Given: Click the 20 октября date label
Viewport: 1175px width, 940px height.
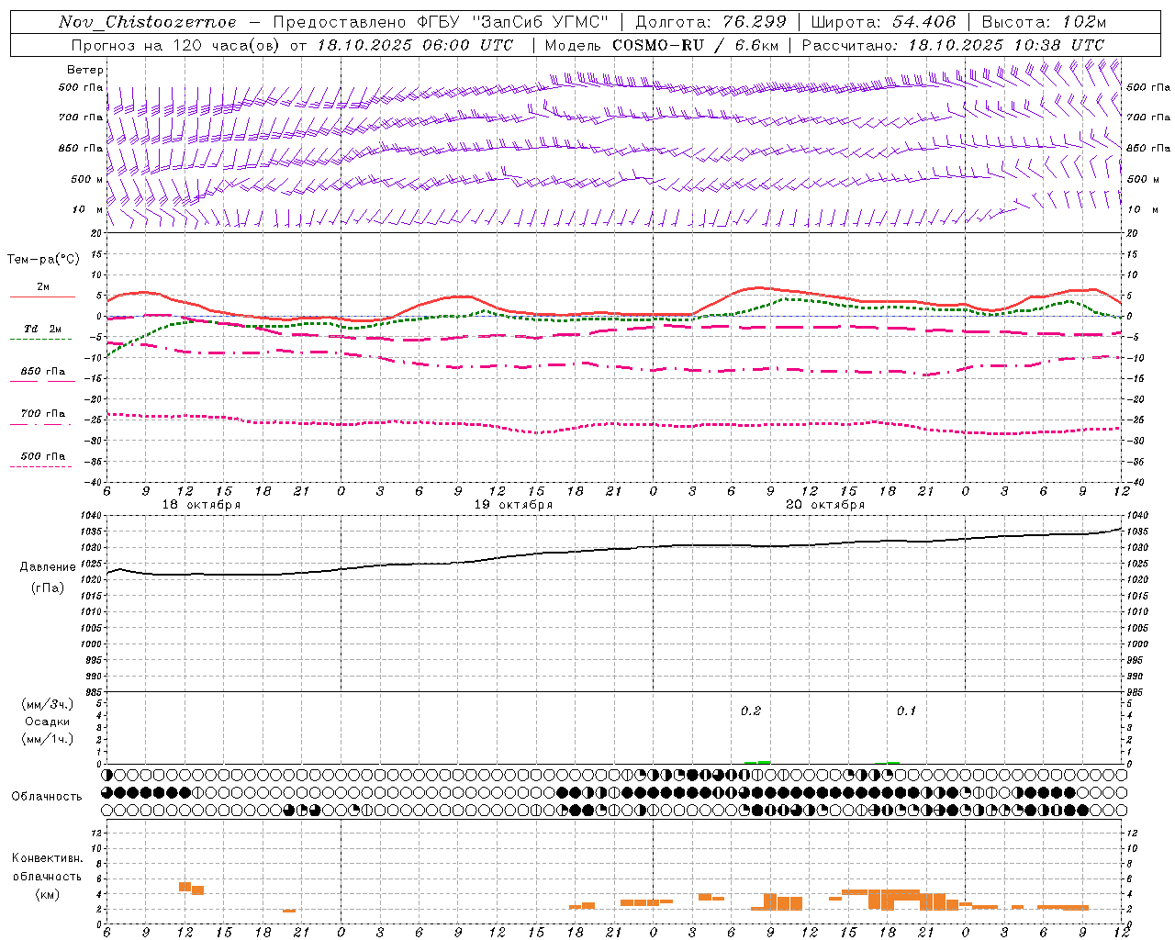Looking at the screenshot, I should 825,505.
